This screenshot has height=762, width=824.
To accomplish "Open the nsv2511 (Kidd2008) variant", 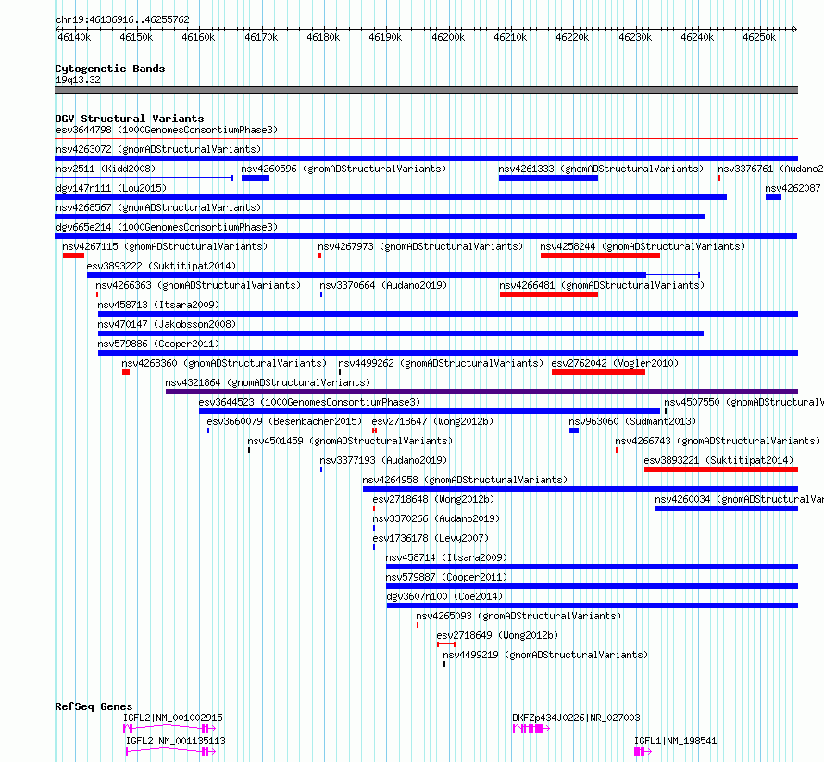I will coord(106,169).
